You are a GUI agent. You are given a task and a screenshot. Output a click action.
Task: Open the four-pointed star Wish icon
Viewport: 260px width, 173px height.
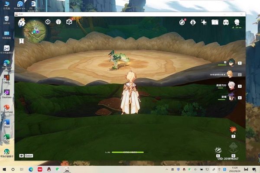point(204,22)
